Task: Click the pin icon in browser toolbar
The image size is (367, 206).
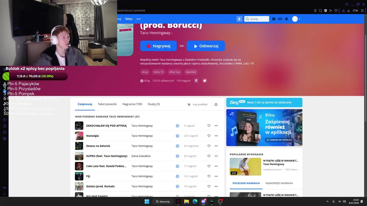Action: click(x=315, y=11)
